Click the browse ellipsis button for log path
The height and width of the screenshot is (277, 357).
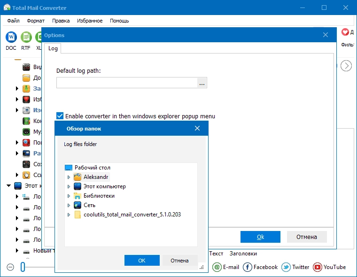[x=202, y=83]
